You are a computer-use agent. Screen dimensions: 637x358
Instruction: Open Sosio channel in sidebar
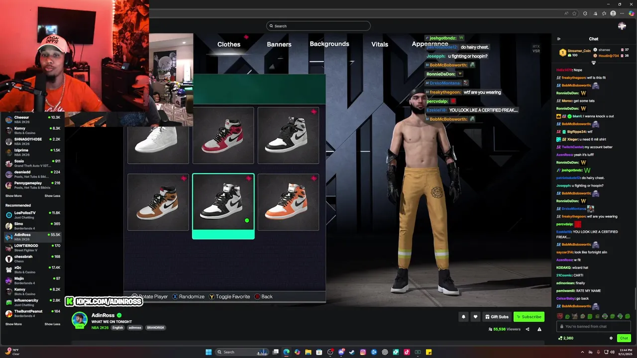pyautogui.click(x=33, y=163)
